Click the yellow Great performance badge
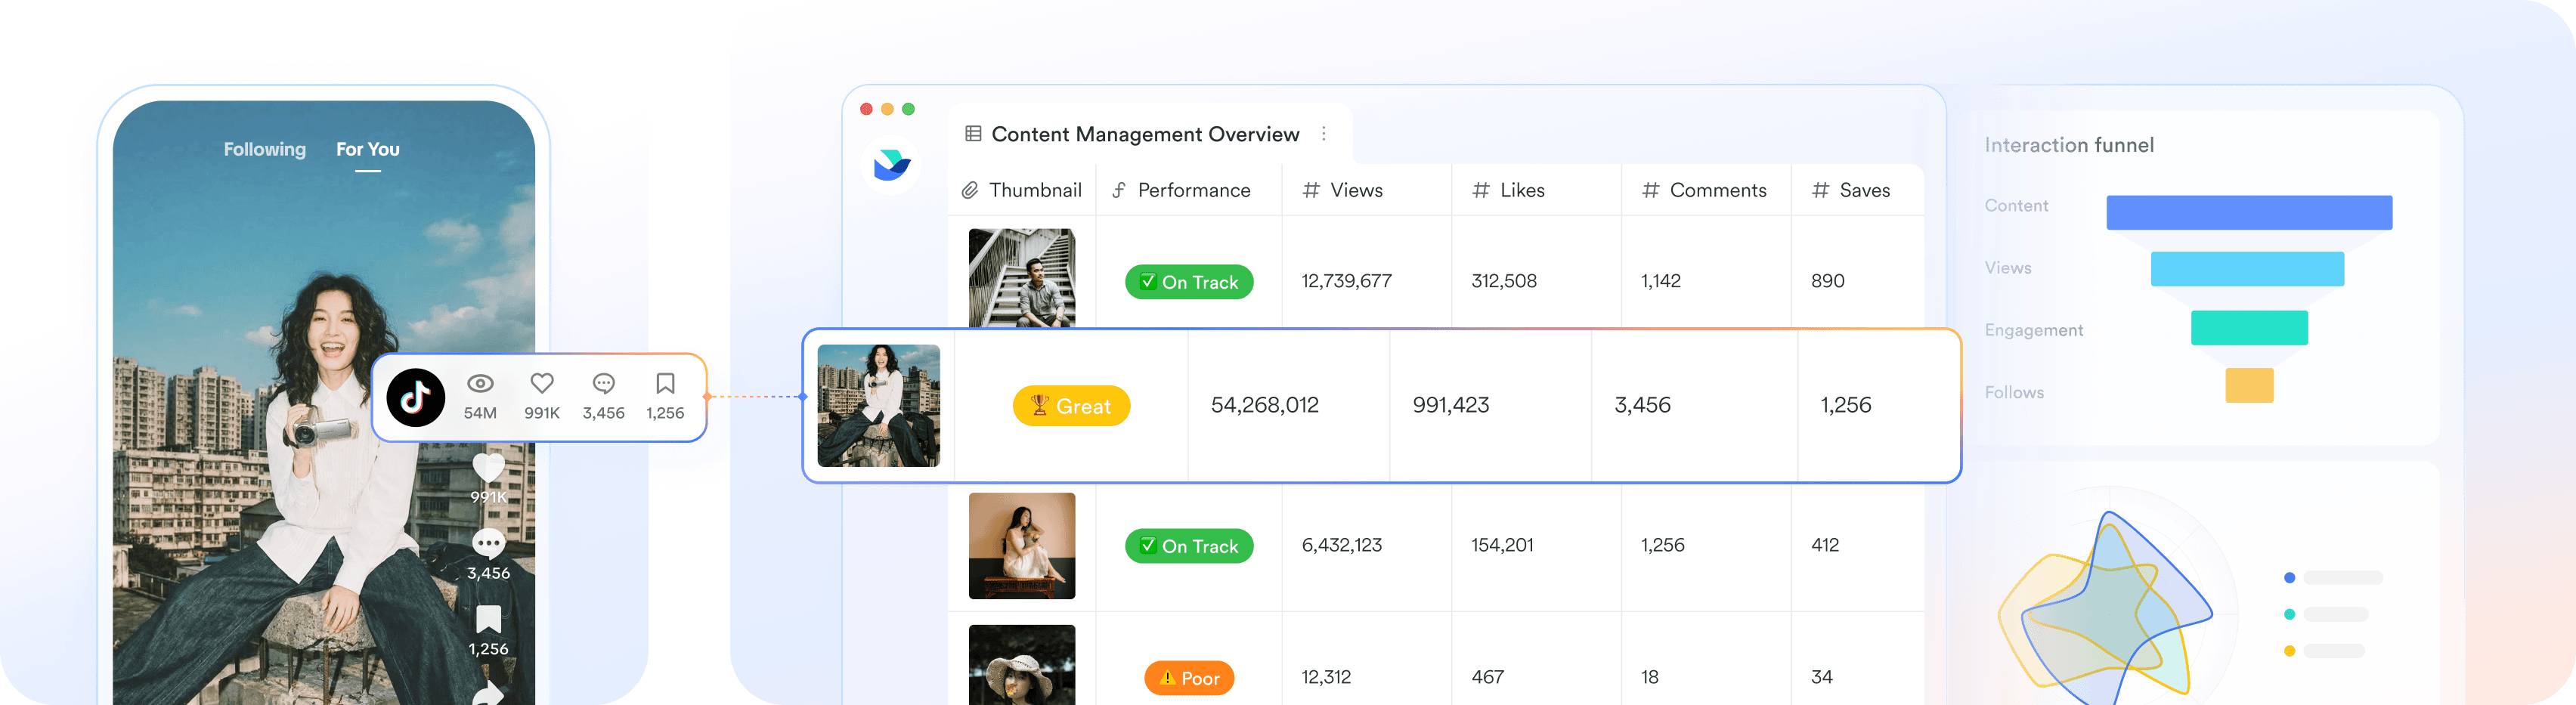 click(x=1072, y=406)
